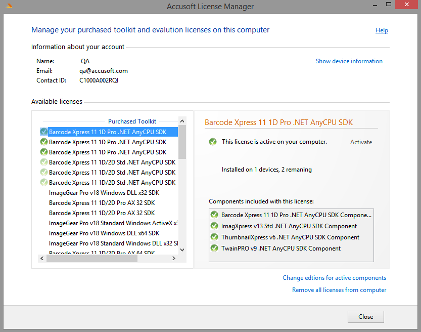Minimize the License Manager window

[375, 5]
